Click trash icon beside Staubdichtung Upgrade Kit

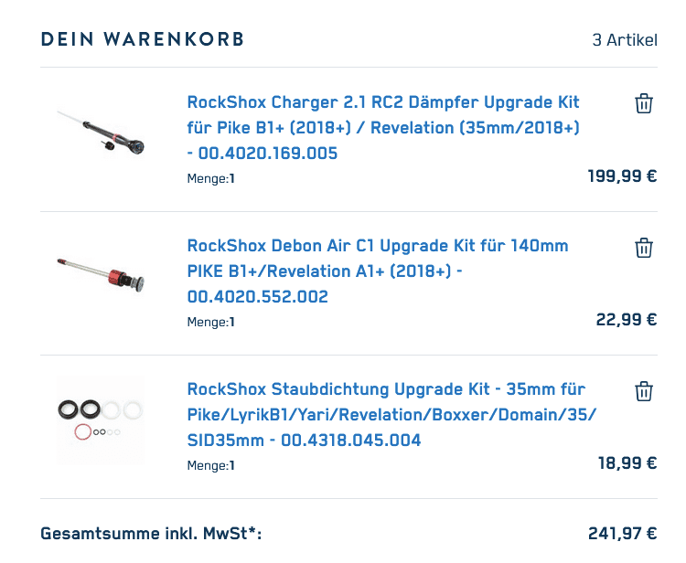[x=644, y=391]
